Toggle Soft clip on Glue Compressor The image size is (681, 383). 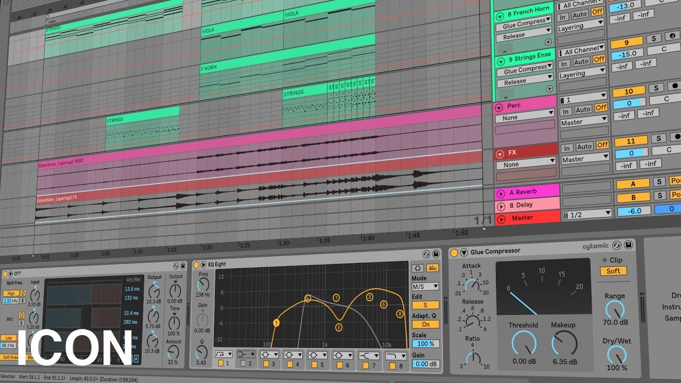pos(613,271)
